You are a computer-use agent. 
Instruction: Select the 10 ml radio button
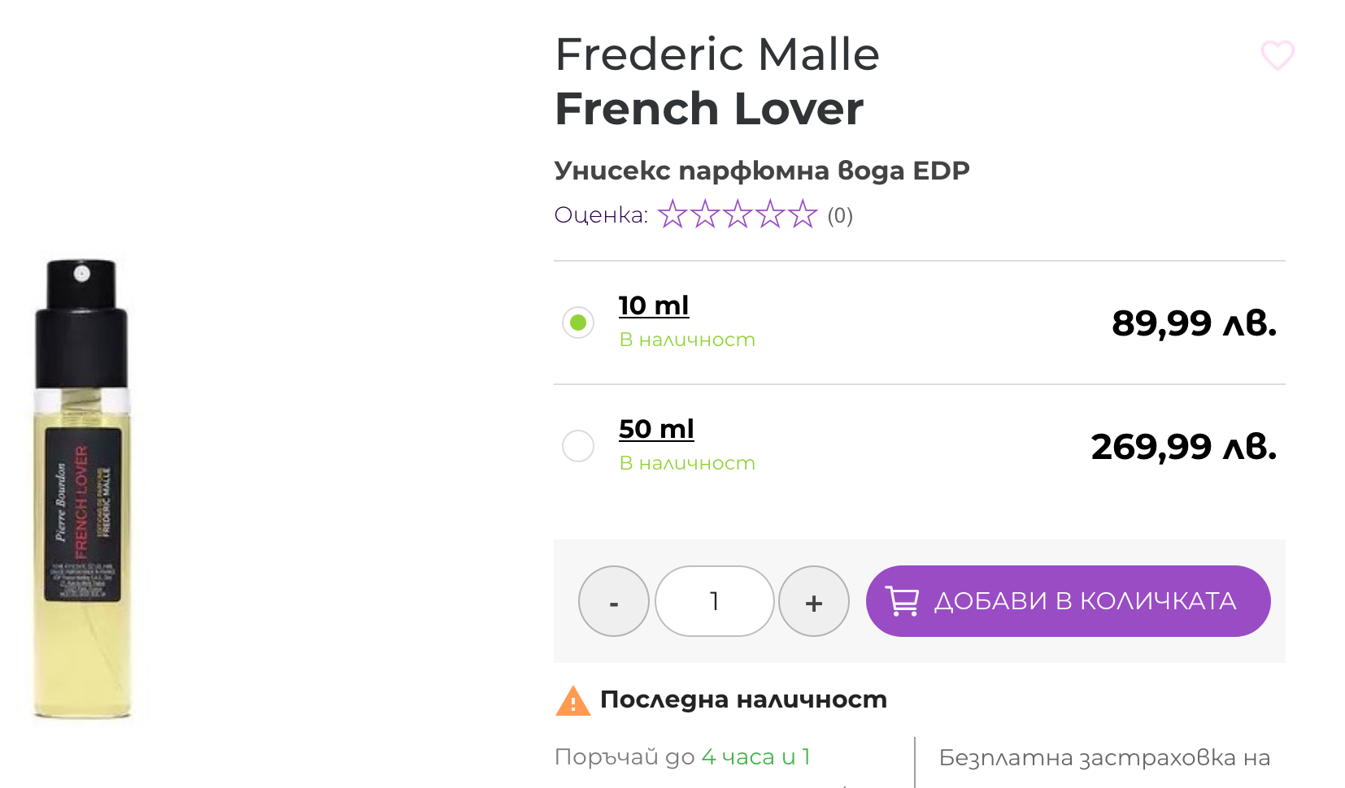click(578, 323)
